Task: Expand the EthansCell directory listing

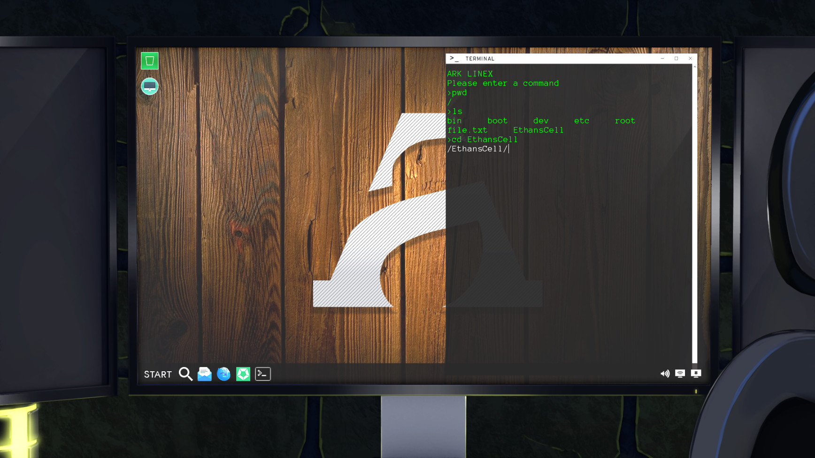Action: pyautogui.click(x=538, y=130)
